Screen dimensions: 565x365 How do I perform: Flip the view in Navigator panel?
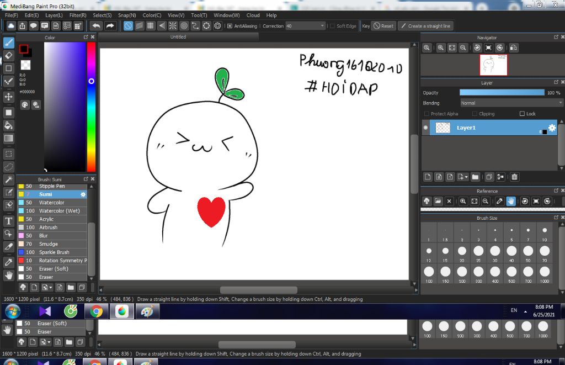(x=514, y=47)
